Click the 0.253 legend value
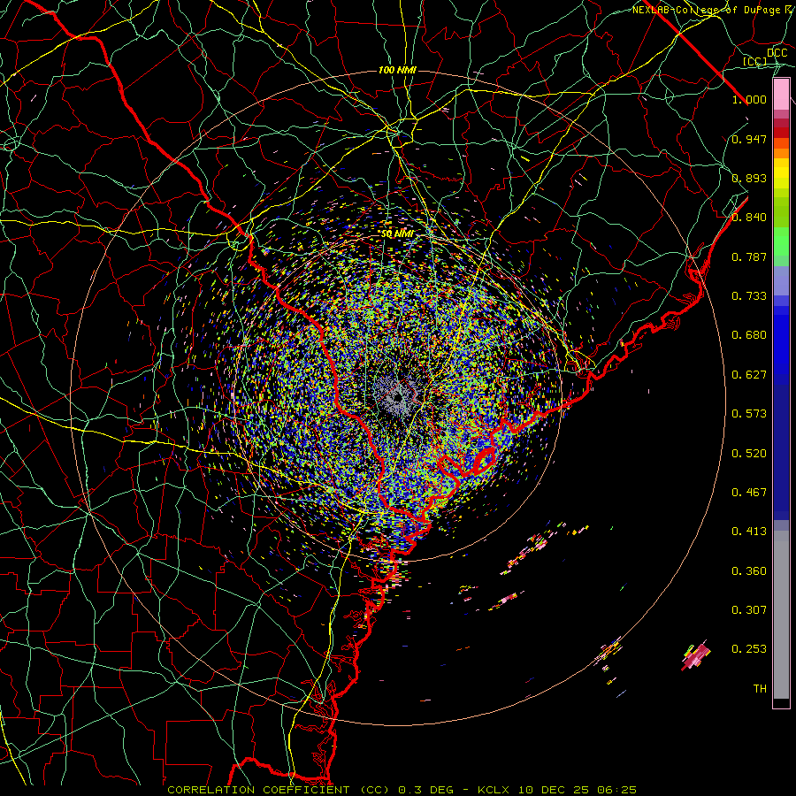The image size is (796, 796). pyautogui.click(x=749, y=649)
